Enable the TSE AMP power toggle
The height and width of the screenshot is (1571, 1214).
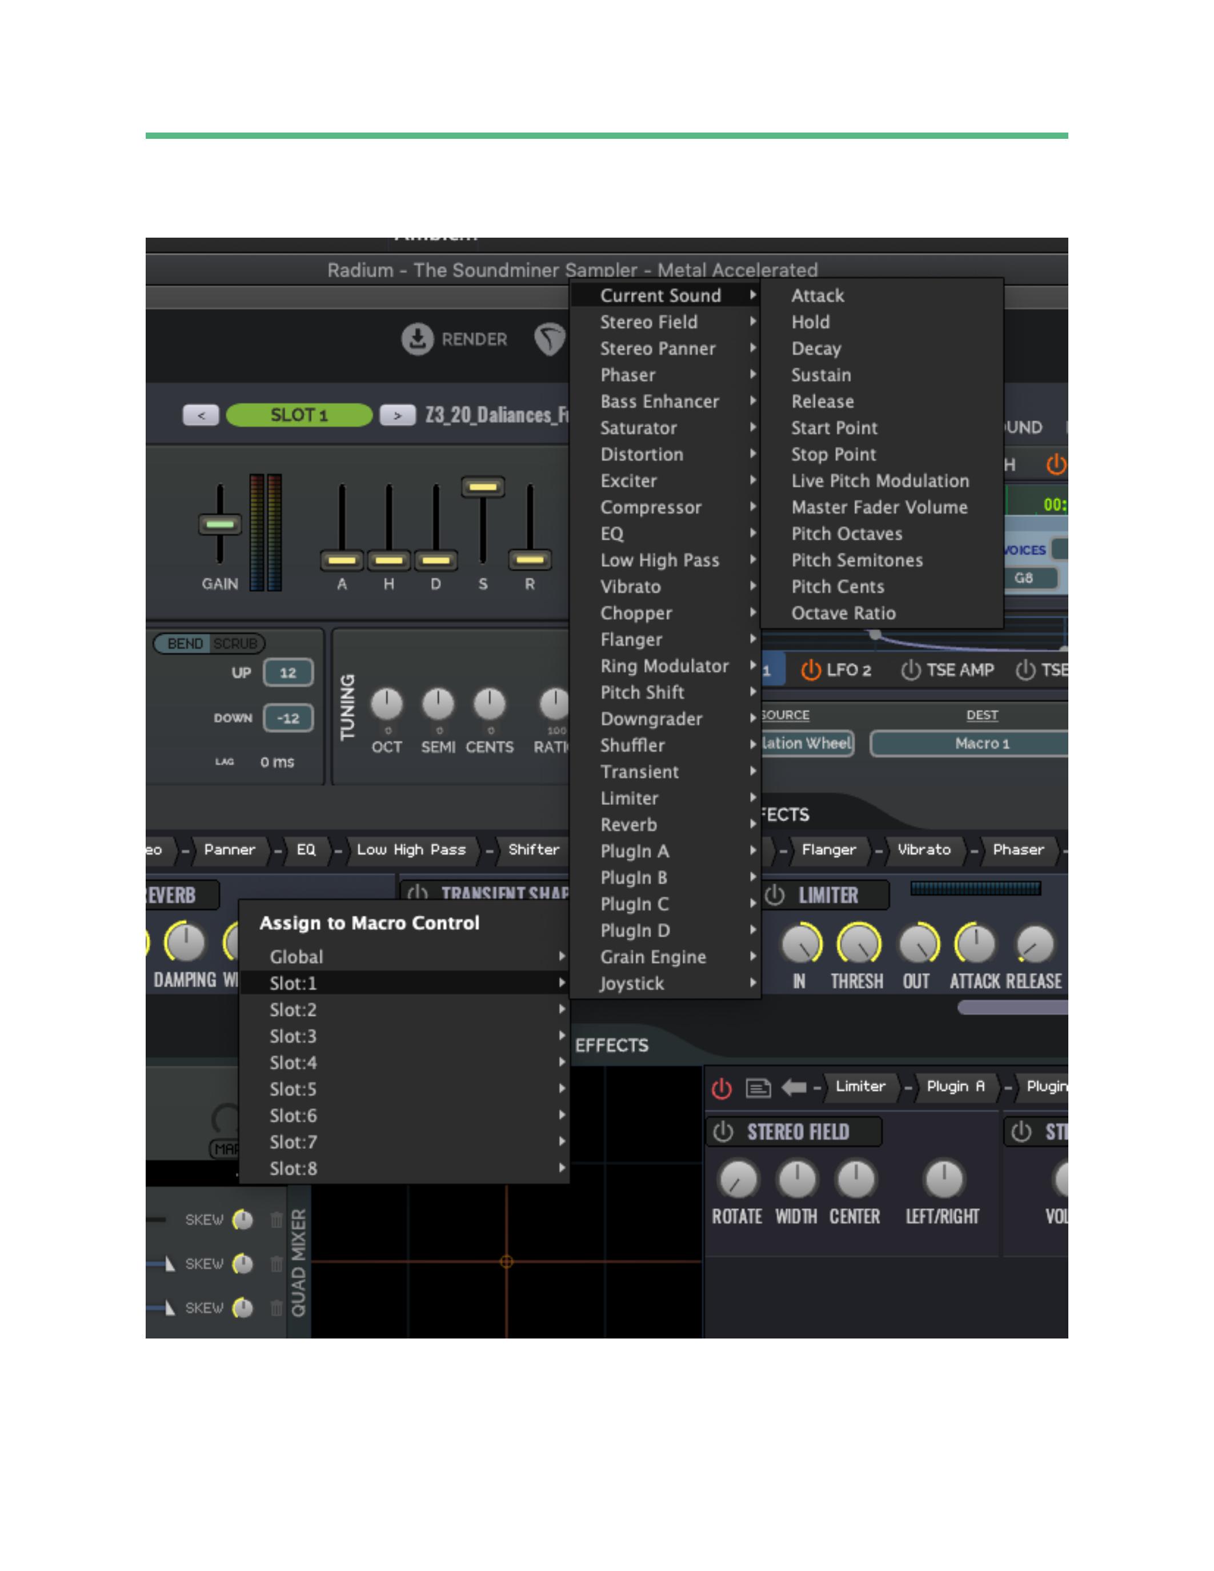pos(911,671)
